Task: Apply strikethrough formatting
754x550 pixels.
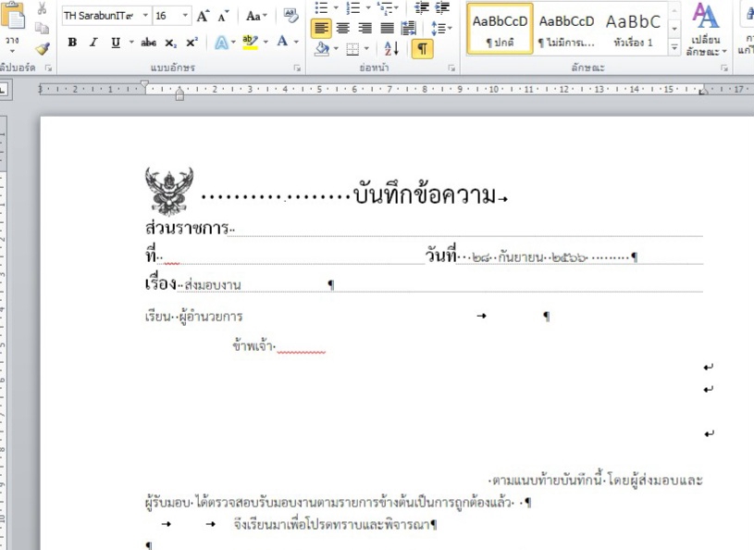Action: [x=149, y=43]
